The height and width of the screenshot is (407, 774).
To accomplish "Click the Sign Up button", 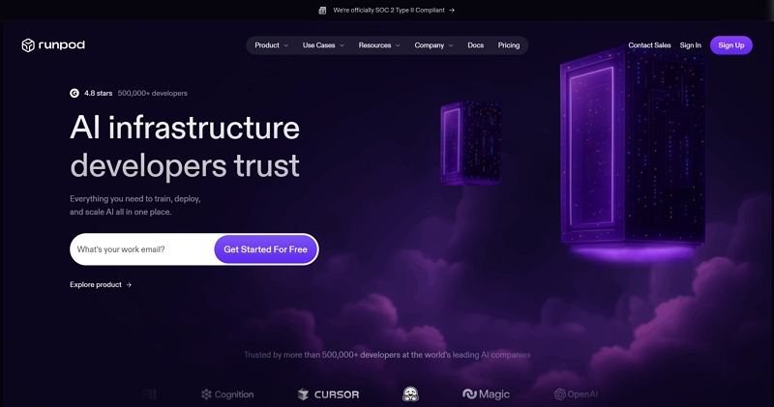I will (731, 45).
